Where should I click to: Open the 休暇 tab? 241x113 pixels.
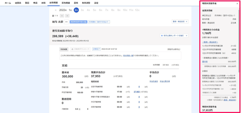click(x=43, y=3)
